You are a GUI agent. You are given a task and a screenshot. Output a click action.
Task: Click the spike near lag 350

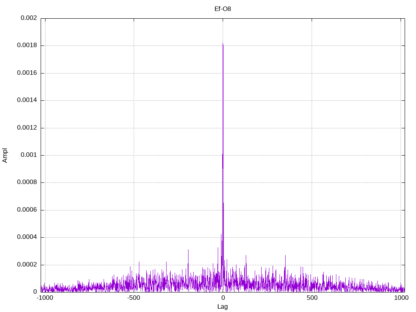(x=285, y=256)
